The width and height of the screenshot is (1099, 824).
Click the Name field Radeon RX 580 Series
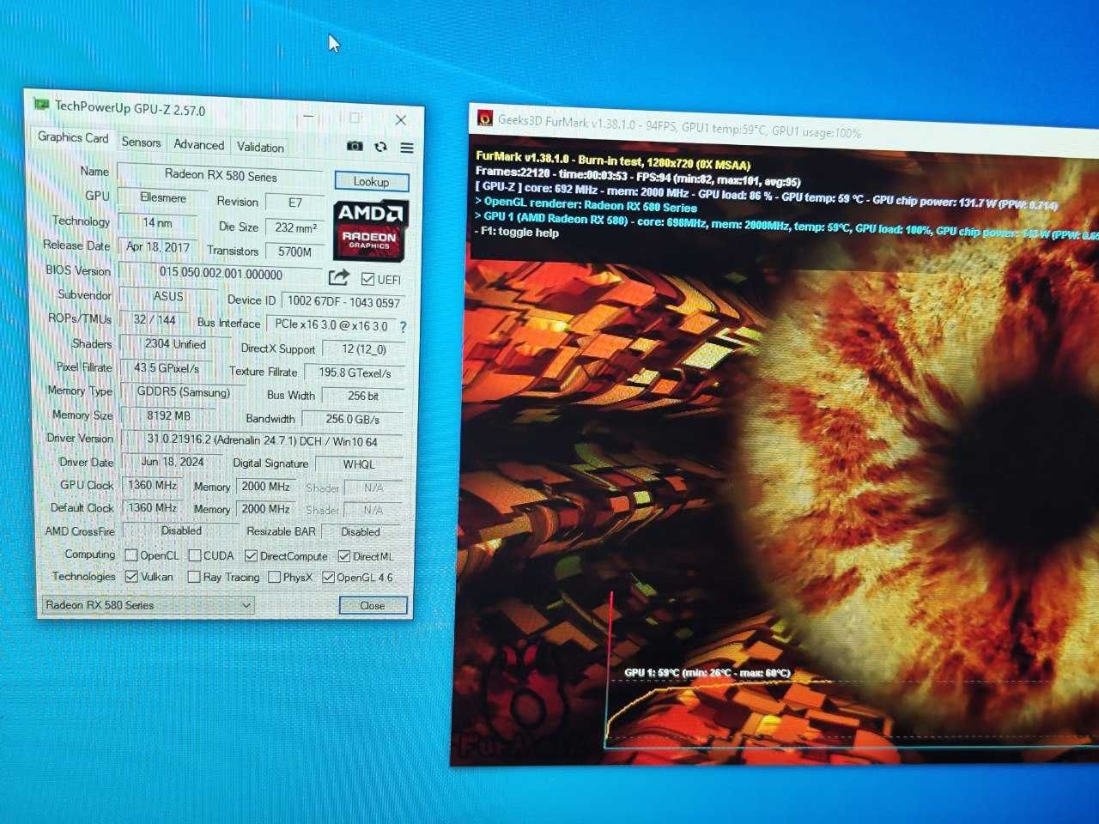[x=221, y=175]
